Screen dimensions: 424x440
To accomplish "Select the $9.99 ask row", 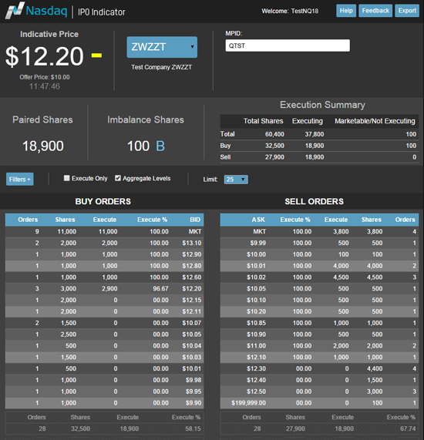I will pos(319,243).
